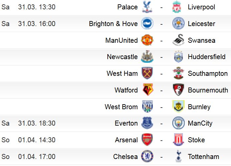Select the Southampton team name
Screen dimensions: 231x166
point(208,73)
